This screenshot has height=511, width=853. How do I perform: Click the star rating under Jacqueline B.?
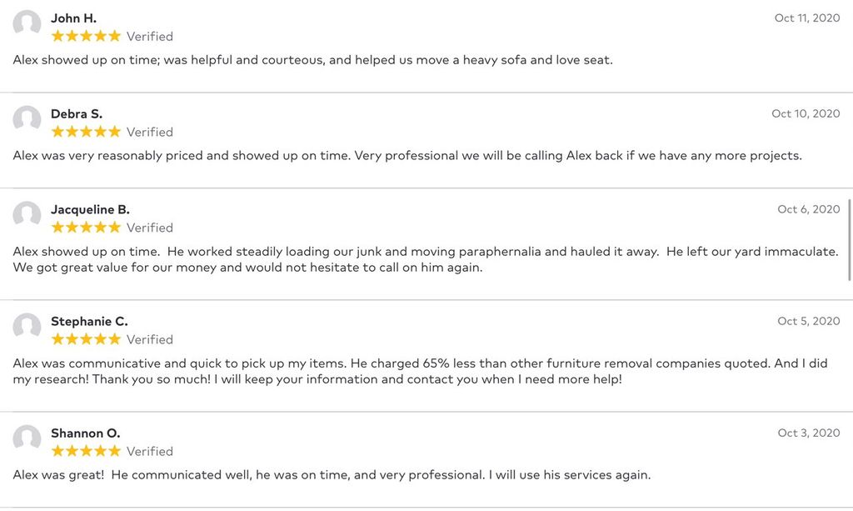(x=86, y=227)
